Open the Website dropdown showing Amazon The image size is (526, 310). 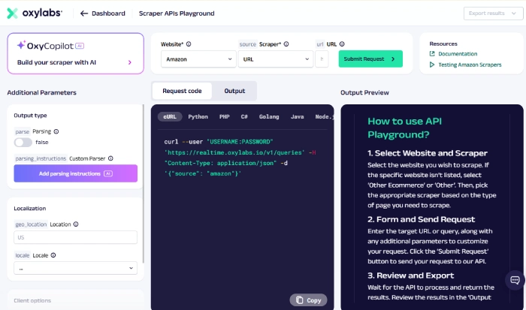198,59
